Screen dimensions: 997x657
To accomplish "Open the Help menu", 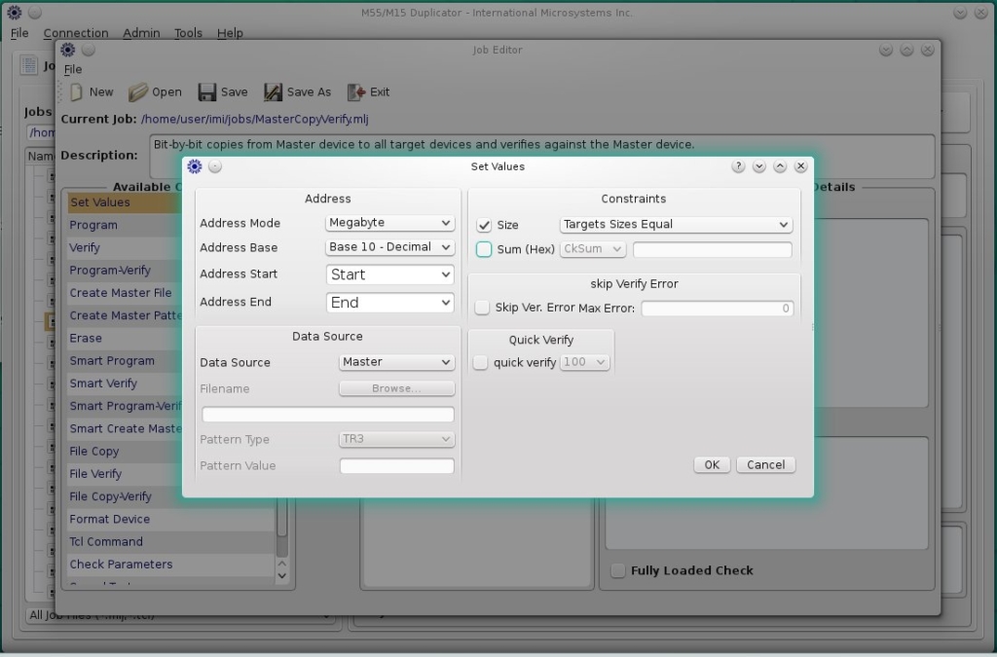I will click(230, 33).
